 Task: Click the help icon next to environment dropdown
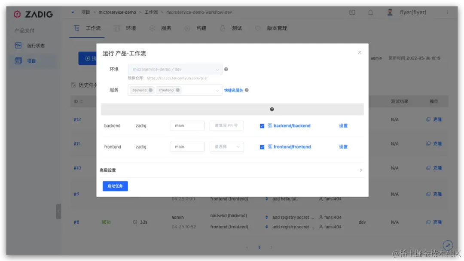click(226, 69)
